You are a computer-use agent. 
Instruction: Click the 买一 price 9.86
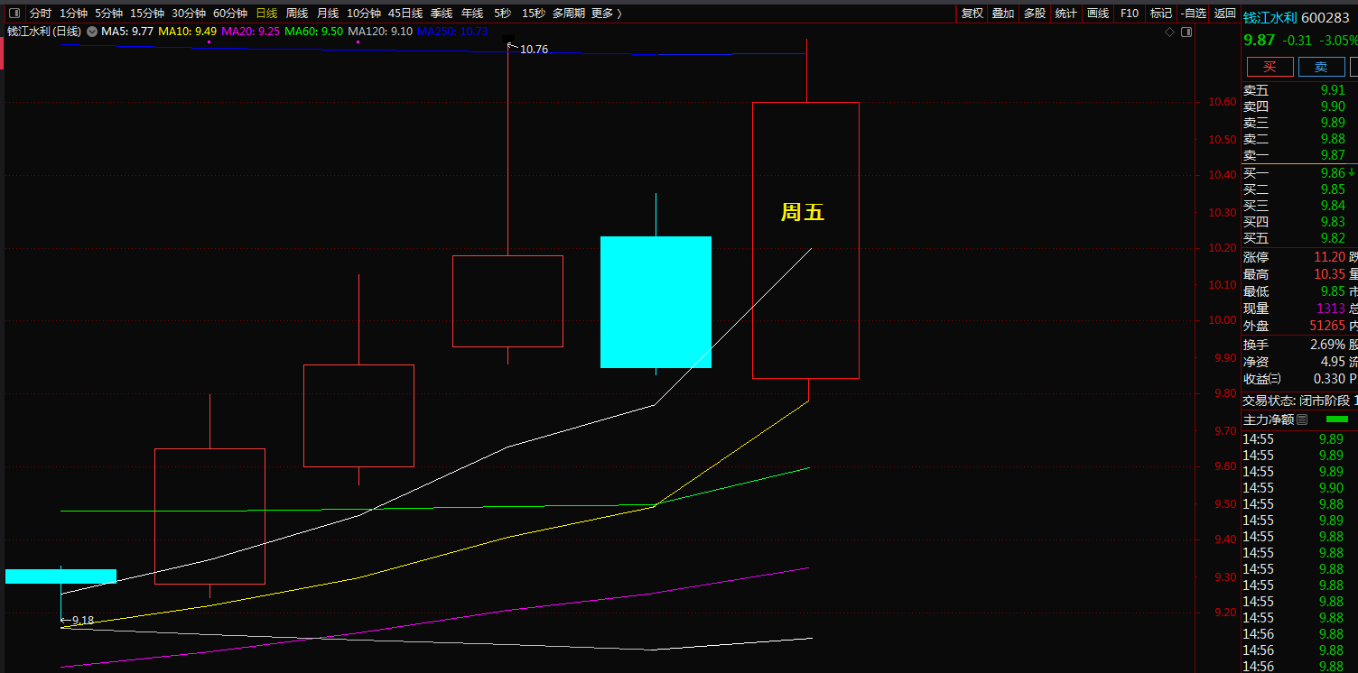click(x=1333, y=173)
